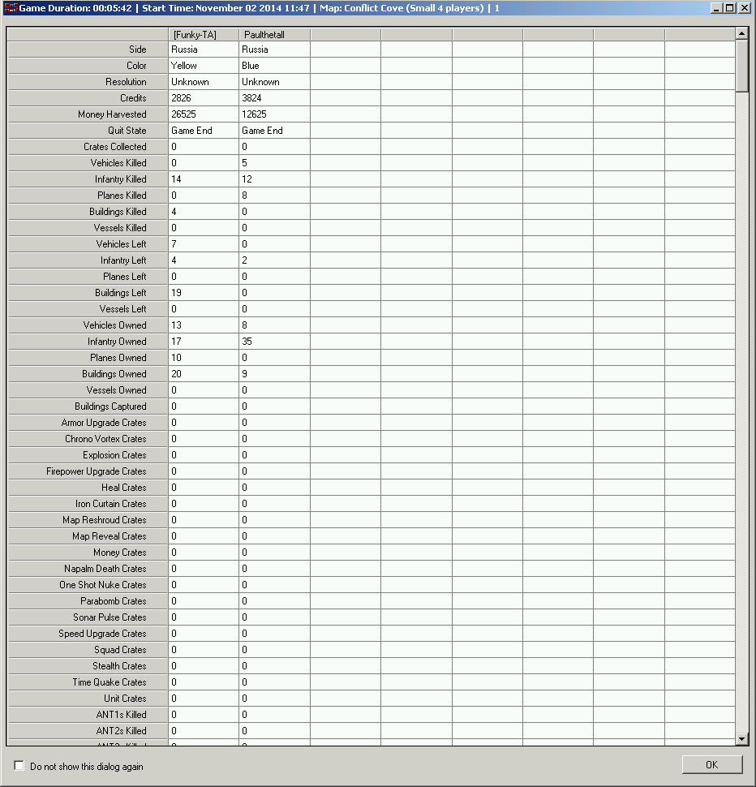This screenshot has height=787, width=756.
Task: Click the Money Harvested row label
Action: (x=88, y=114)
